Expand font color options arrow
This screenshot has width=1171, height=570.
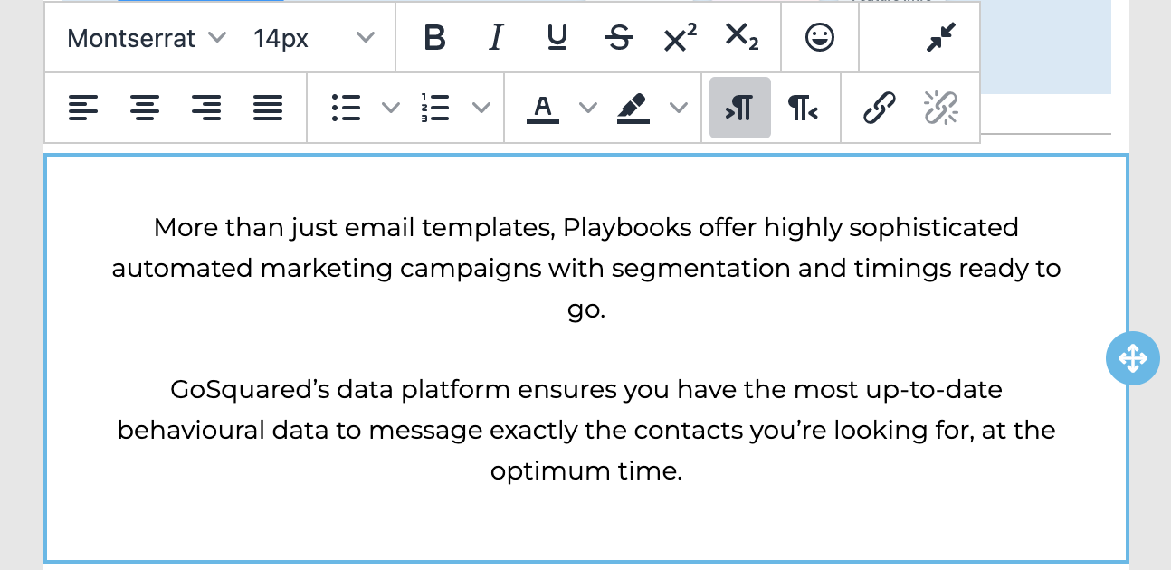tap(588, 109)
